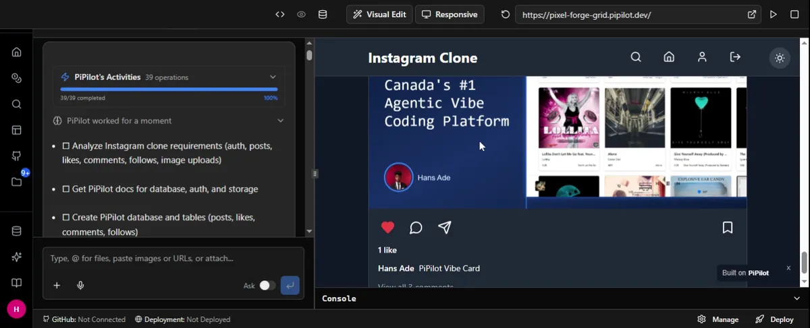Open the search icon in the left sidebar

point(17,104)
